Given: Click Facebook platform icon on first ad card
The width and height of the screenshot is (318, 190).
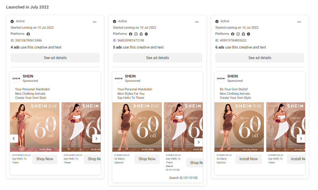Looking at the screenshot, I should (28, 34).
